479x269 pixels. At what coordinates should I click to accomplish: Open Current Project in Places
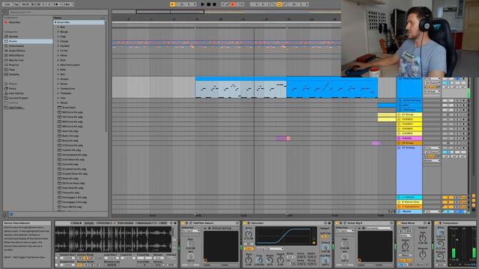pyautogui.click(x=18, y=98)
